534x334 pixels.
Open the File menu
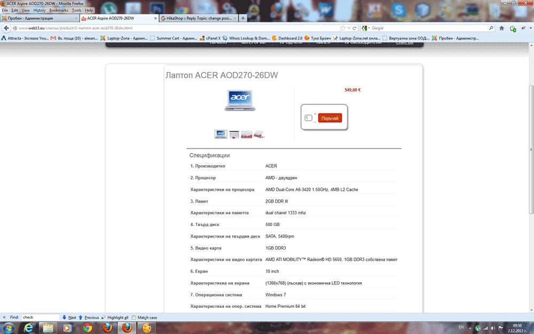tap(5, 11)
